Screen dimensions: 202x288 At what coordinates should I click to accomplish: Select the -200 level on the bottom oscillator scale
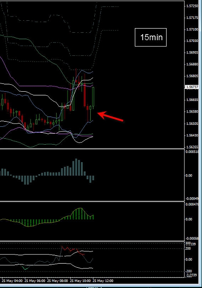pyautogui.click(x=189, y=271)
